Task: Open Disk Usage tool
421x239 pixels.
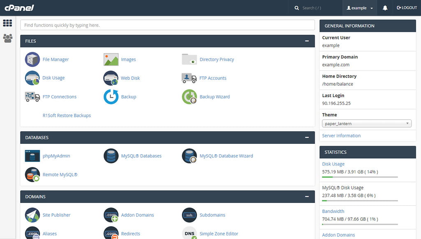Action: [x=32, y=78]
